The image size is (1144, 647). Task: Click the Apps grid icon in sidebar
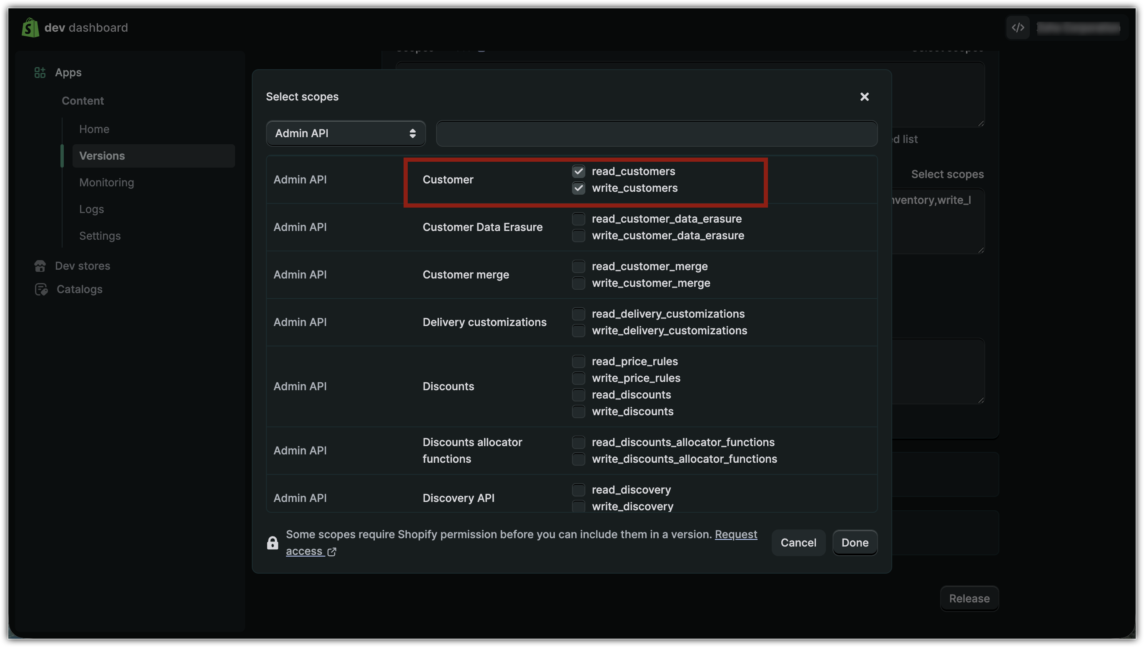tap(40, 73)
